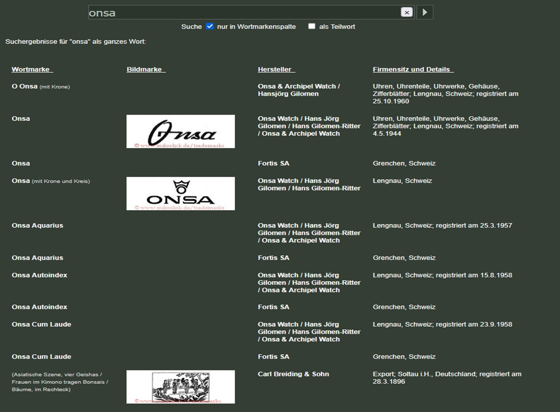Screen dimensions: 560x412
Task: Click the play arrow search submit button
Action: coord(425,12)
